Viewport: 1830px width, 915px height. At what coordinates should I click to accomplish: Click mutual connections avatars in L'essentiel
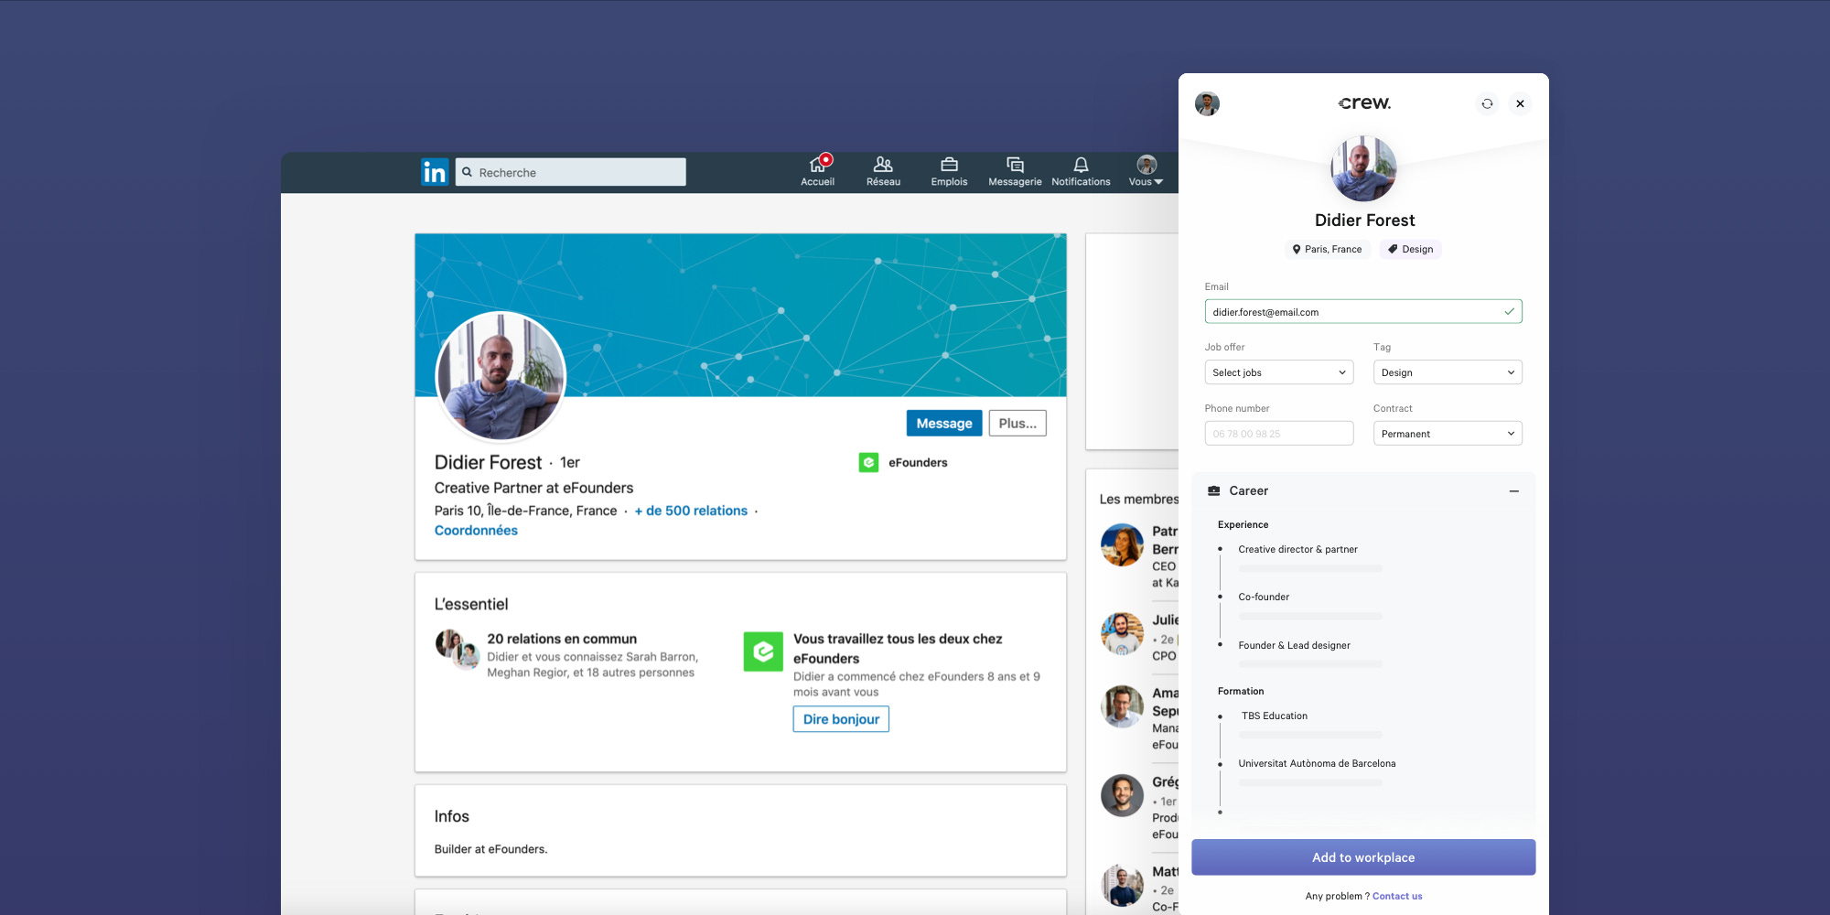(457, 649)
